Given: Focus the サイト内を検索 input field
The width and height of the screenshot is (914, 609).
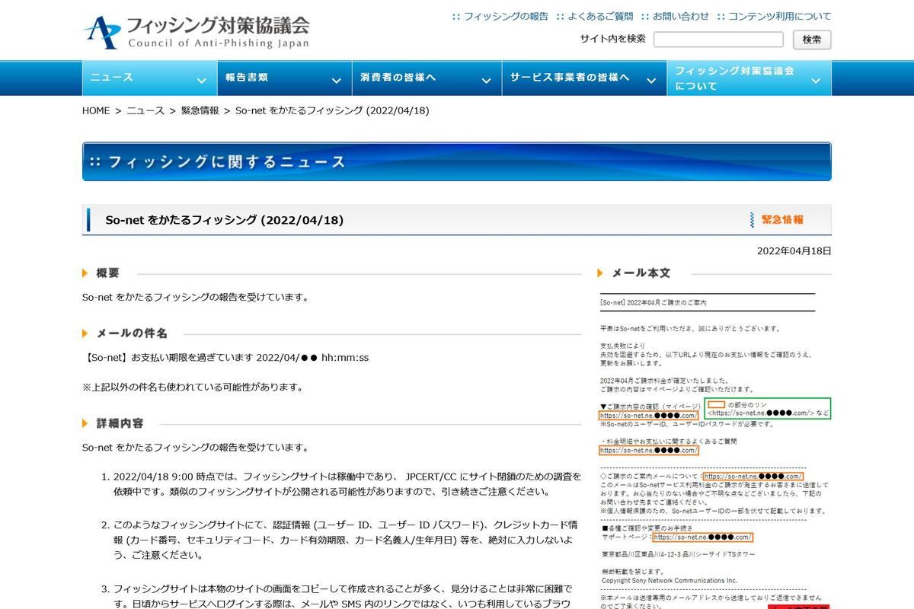Looking at the screenshot, I should [718, 40].
